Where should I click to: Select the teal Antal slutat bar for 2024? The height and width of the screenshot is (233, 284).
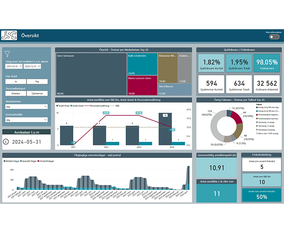coord(178,144)
